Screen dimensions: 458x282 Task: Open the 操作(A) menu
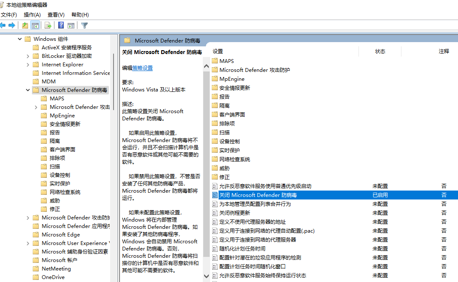pos(32,14)
